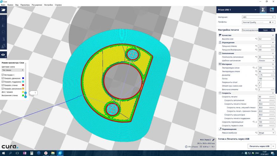The width and height of the screenshot is (277, 156).
Task: Toggle the Показать поддержку checkbox
Action: (x=3, y=82)
